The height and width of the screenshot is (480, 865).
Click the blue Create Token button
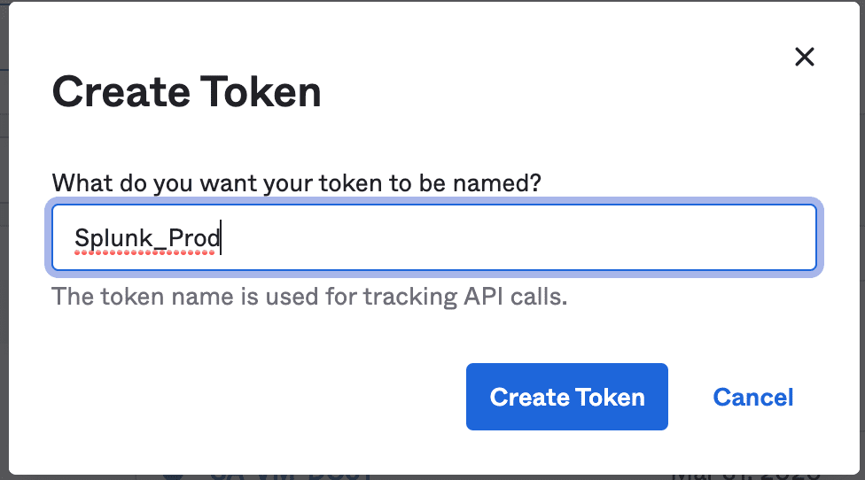[567, 397]
